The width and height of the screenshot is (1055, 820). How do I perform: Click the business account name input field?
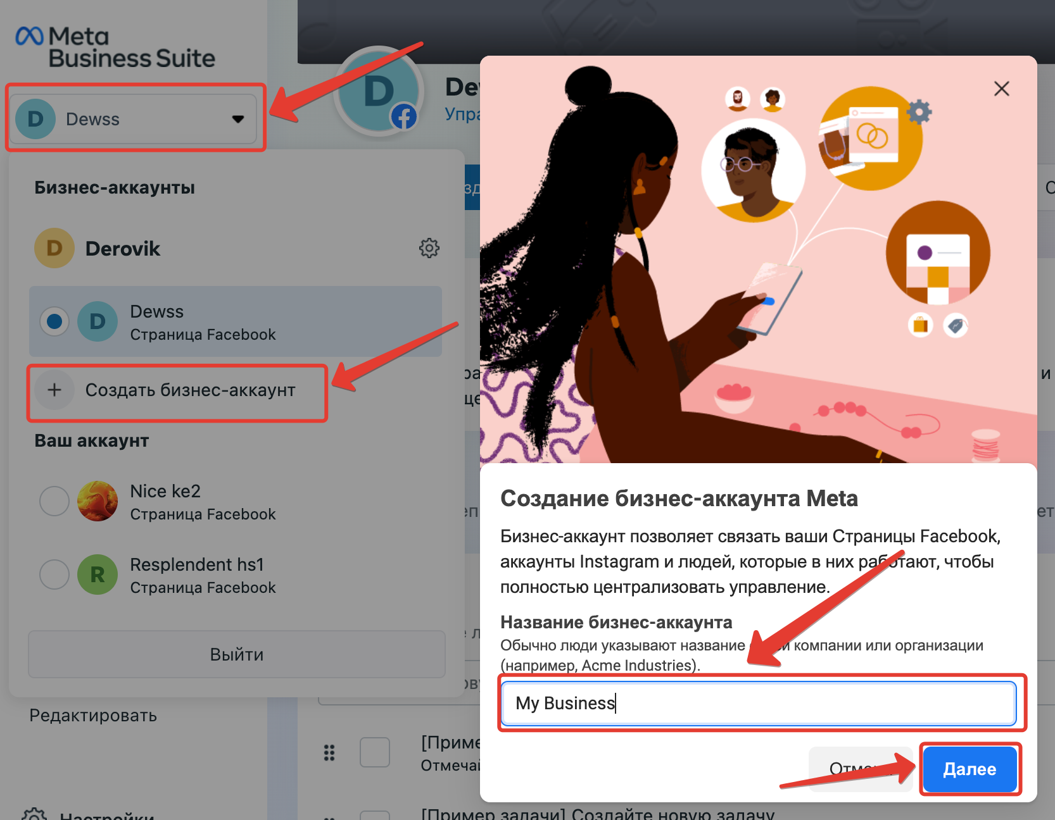click(x=759, y=703)
